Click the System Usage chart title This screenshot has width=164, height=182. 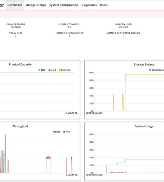point(144,126)
